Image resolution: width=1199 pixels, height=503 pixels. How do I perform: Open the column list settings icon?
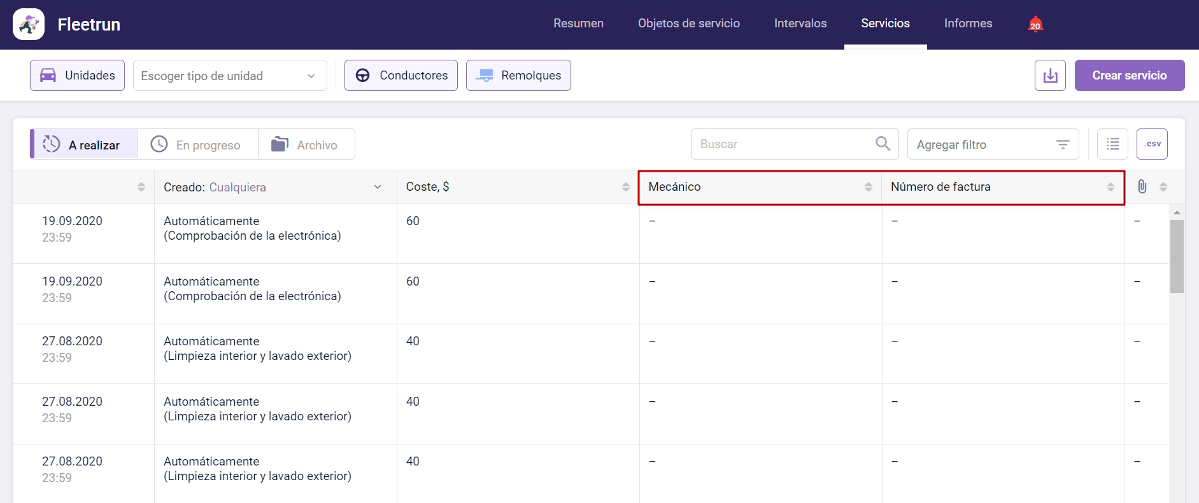(x=1112, y=144)
